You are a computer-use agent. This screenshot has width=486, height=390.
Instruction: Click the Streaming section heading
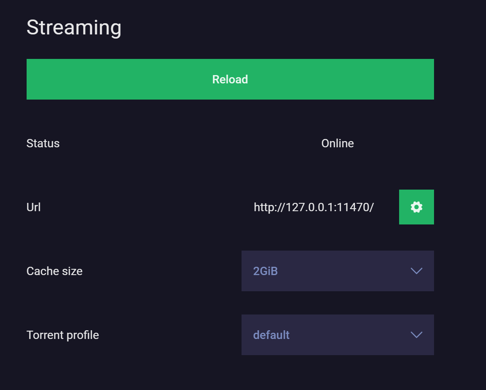74,27
